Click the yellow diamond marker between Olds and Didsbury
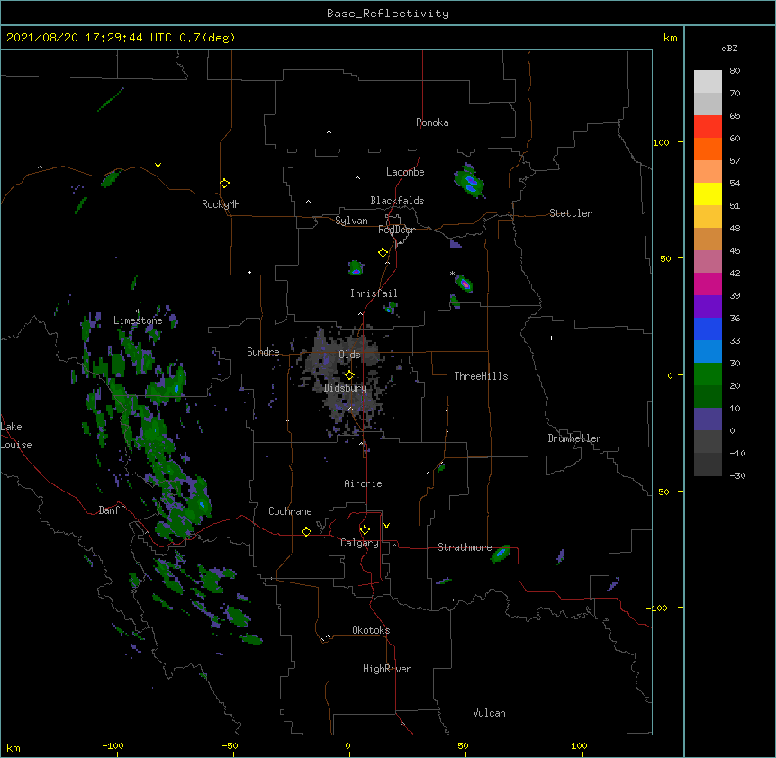 pos(349,375)
